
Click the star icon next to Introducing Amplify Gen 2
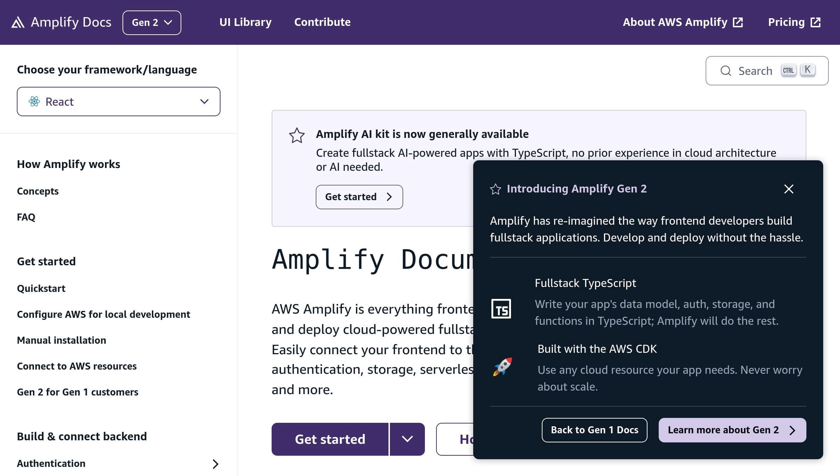pos(495,189)
